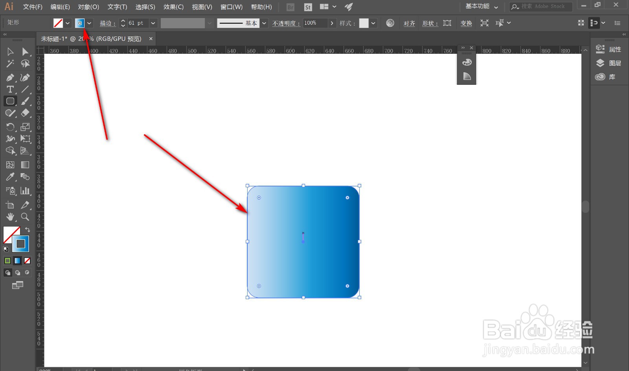Set paint mode to None

coord(27,261)
